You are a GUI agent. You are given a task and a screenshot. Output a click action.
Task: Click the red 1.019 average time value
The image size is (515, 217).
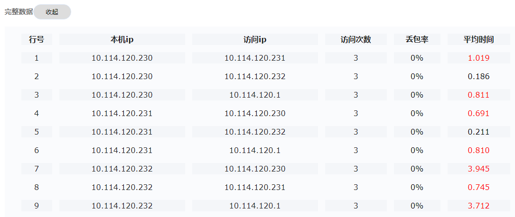click(x=478, y=58)
